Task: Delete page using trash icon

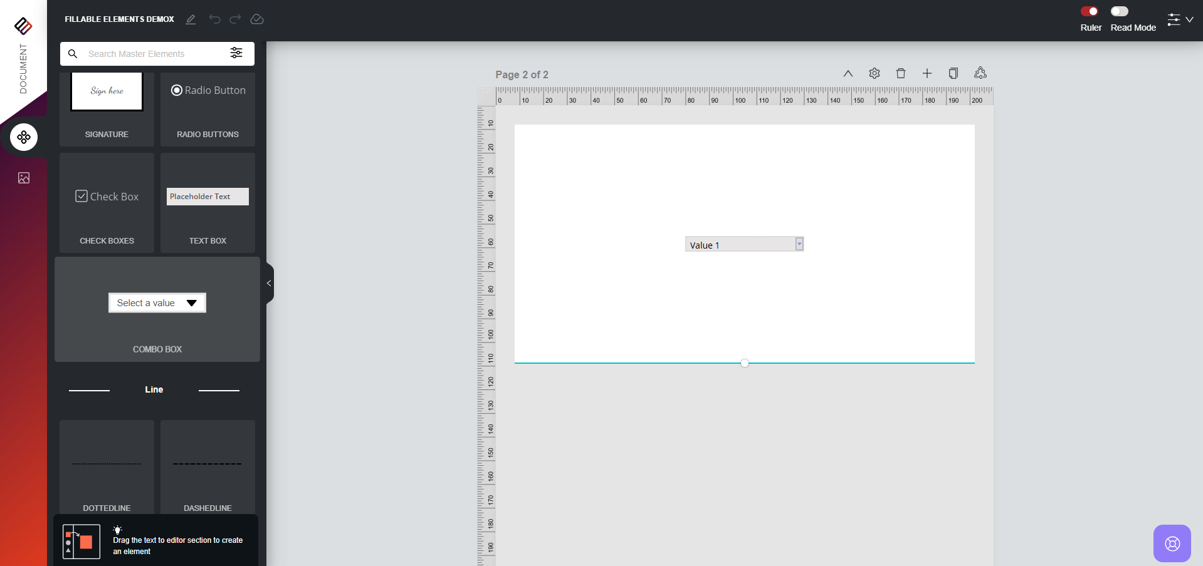Action: pos(901,74)
